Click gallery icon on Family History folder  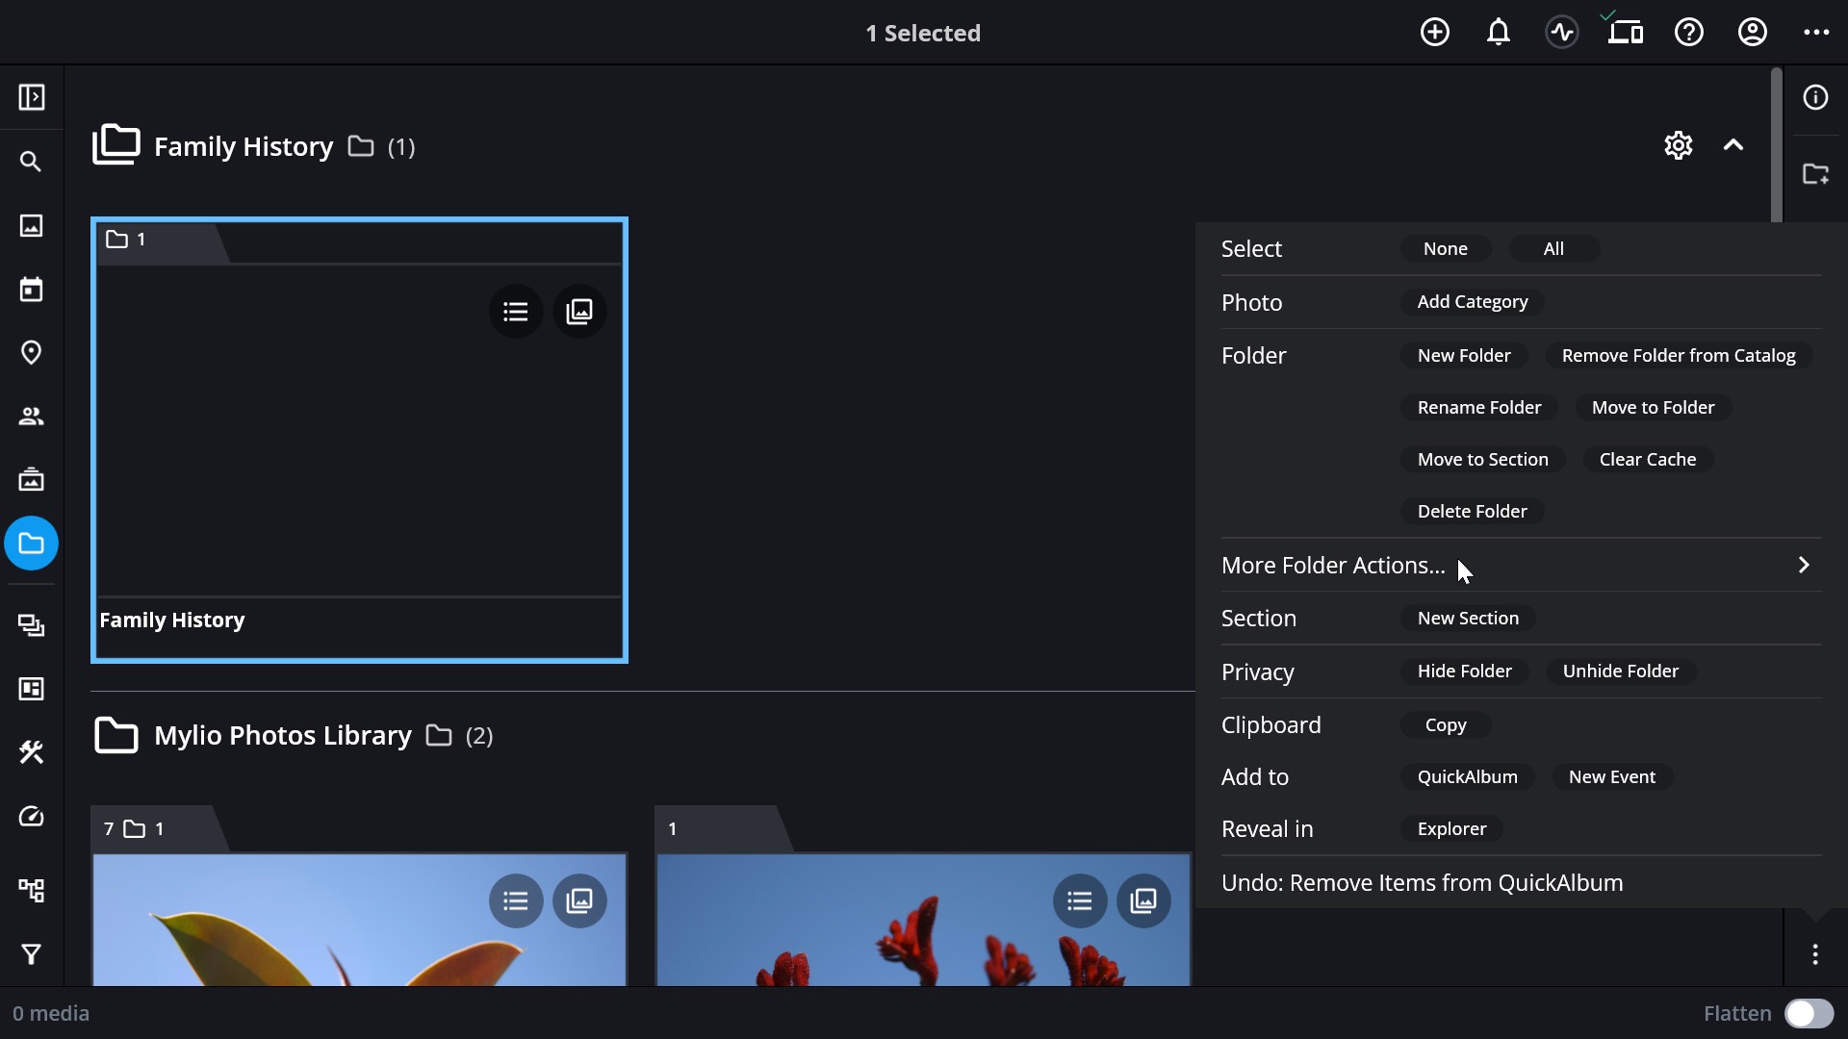(579, 311)
